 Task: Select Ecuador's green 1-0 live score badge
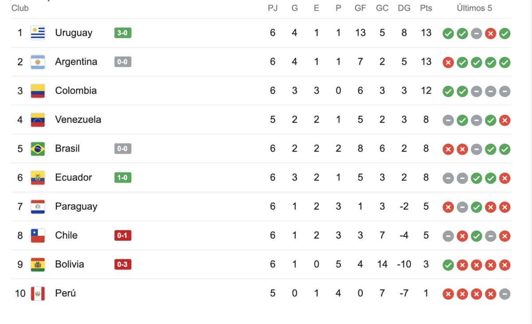[x=123, y=178]
